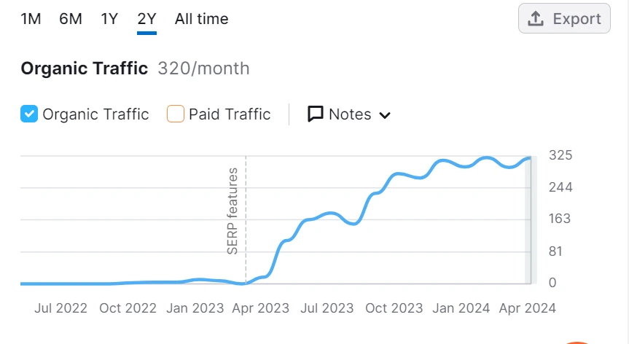Switch to the 1M time range
Viewport: 629px width, 344px height.
31,19
